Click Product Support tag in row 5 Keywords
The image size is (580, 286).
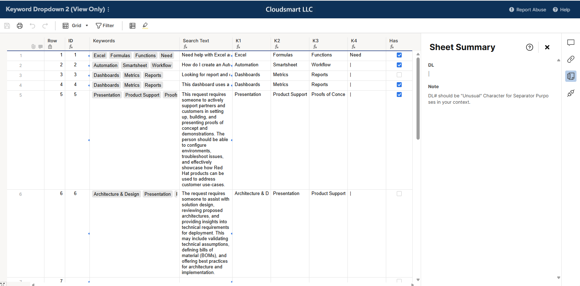(142, 95)
